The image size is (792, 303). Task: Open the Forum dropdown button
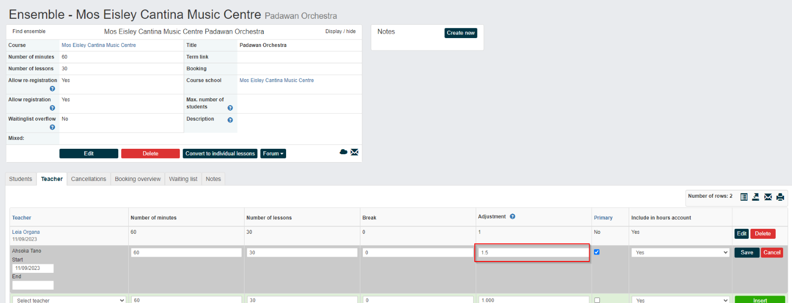273,154
